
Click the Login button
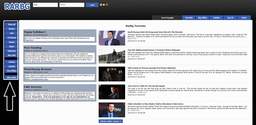[92, 5]
